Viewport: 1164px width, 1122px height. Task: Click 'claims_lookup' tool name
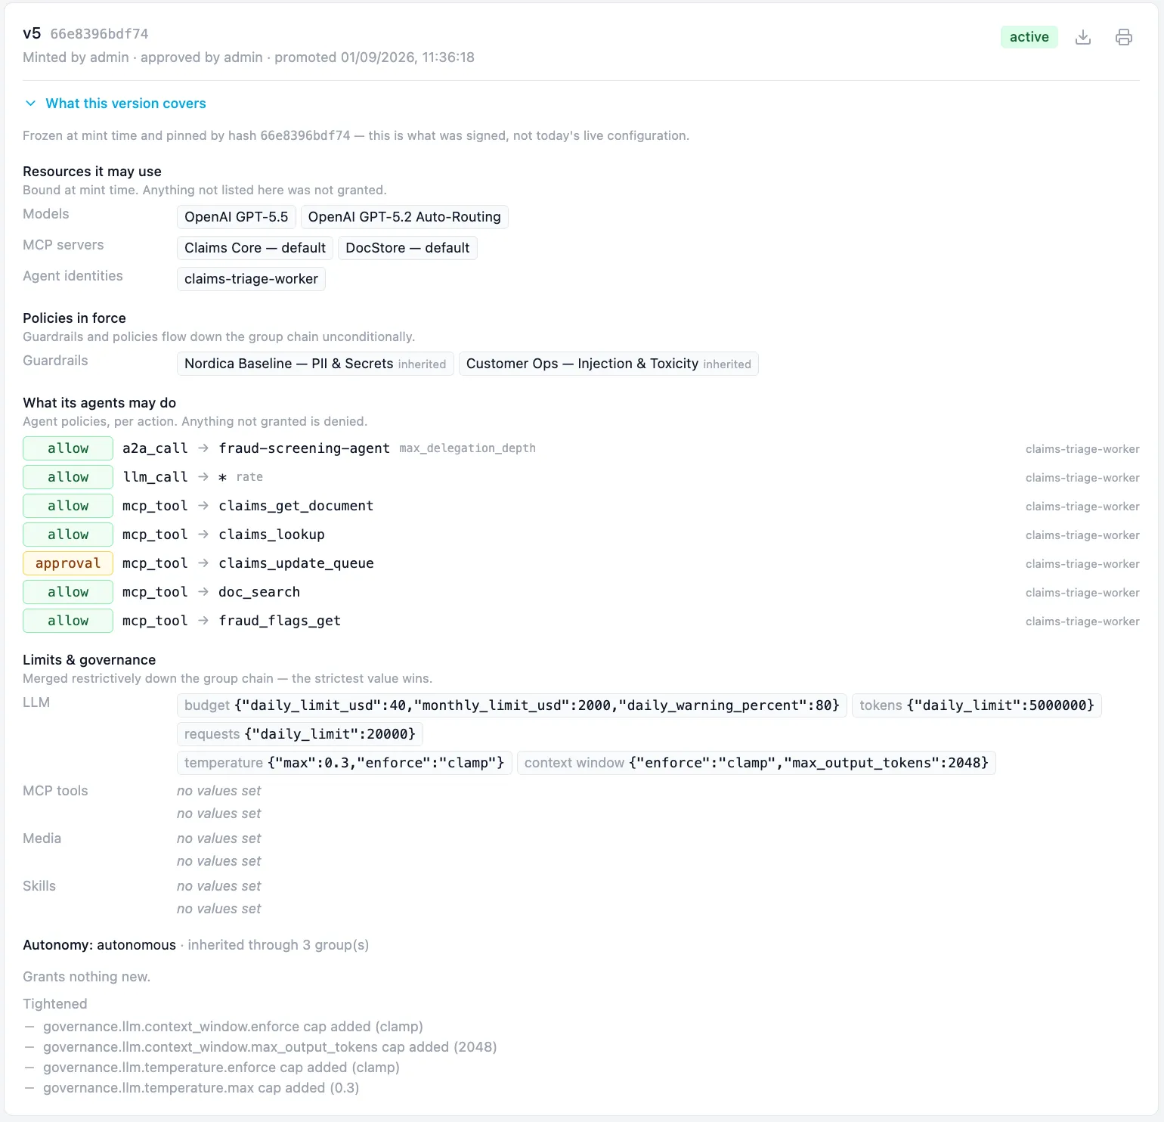click(271, 535)
